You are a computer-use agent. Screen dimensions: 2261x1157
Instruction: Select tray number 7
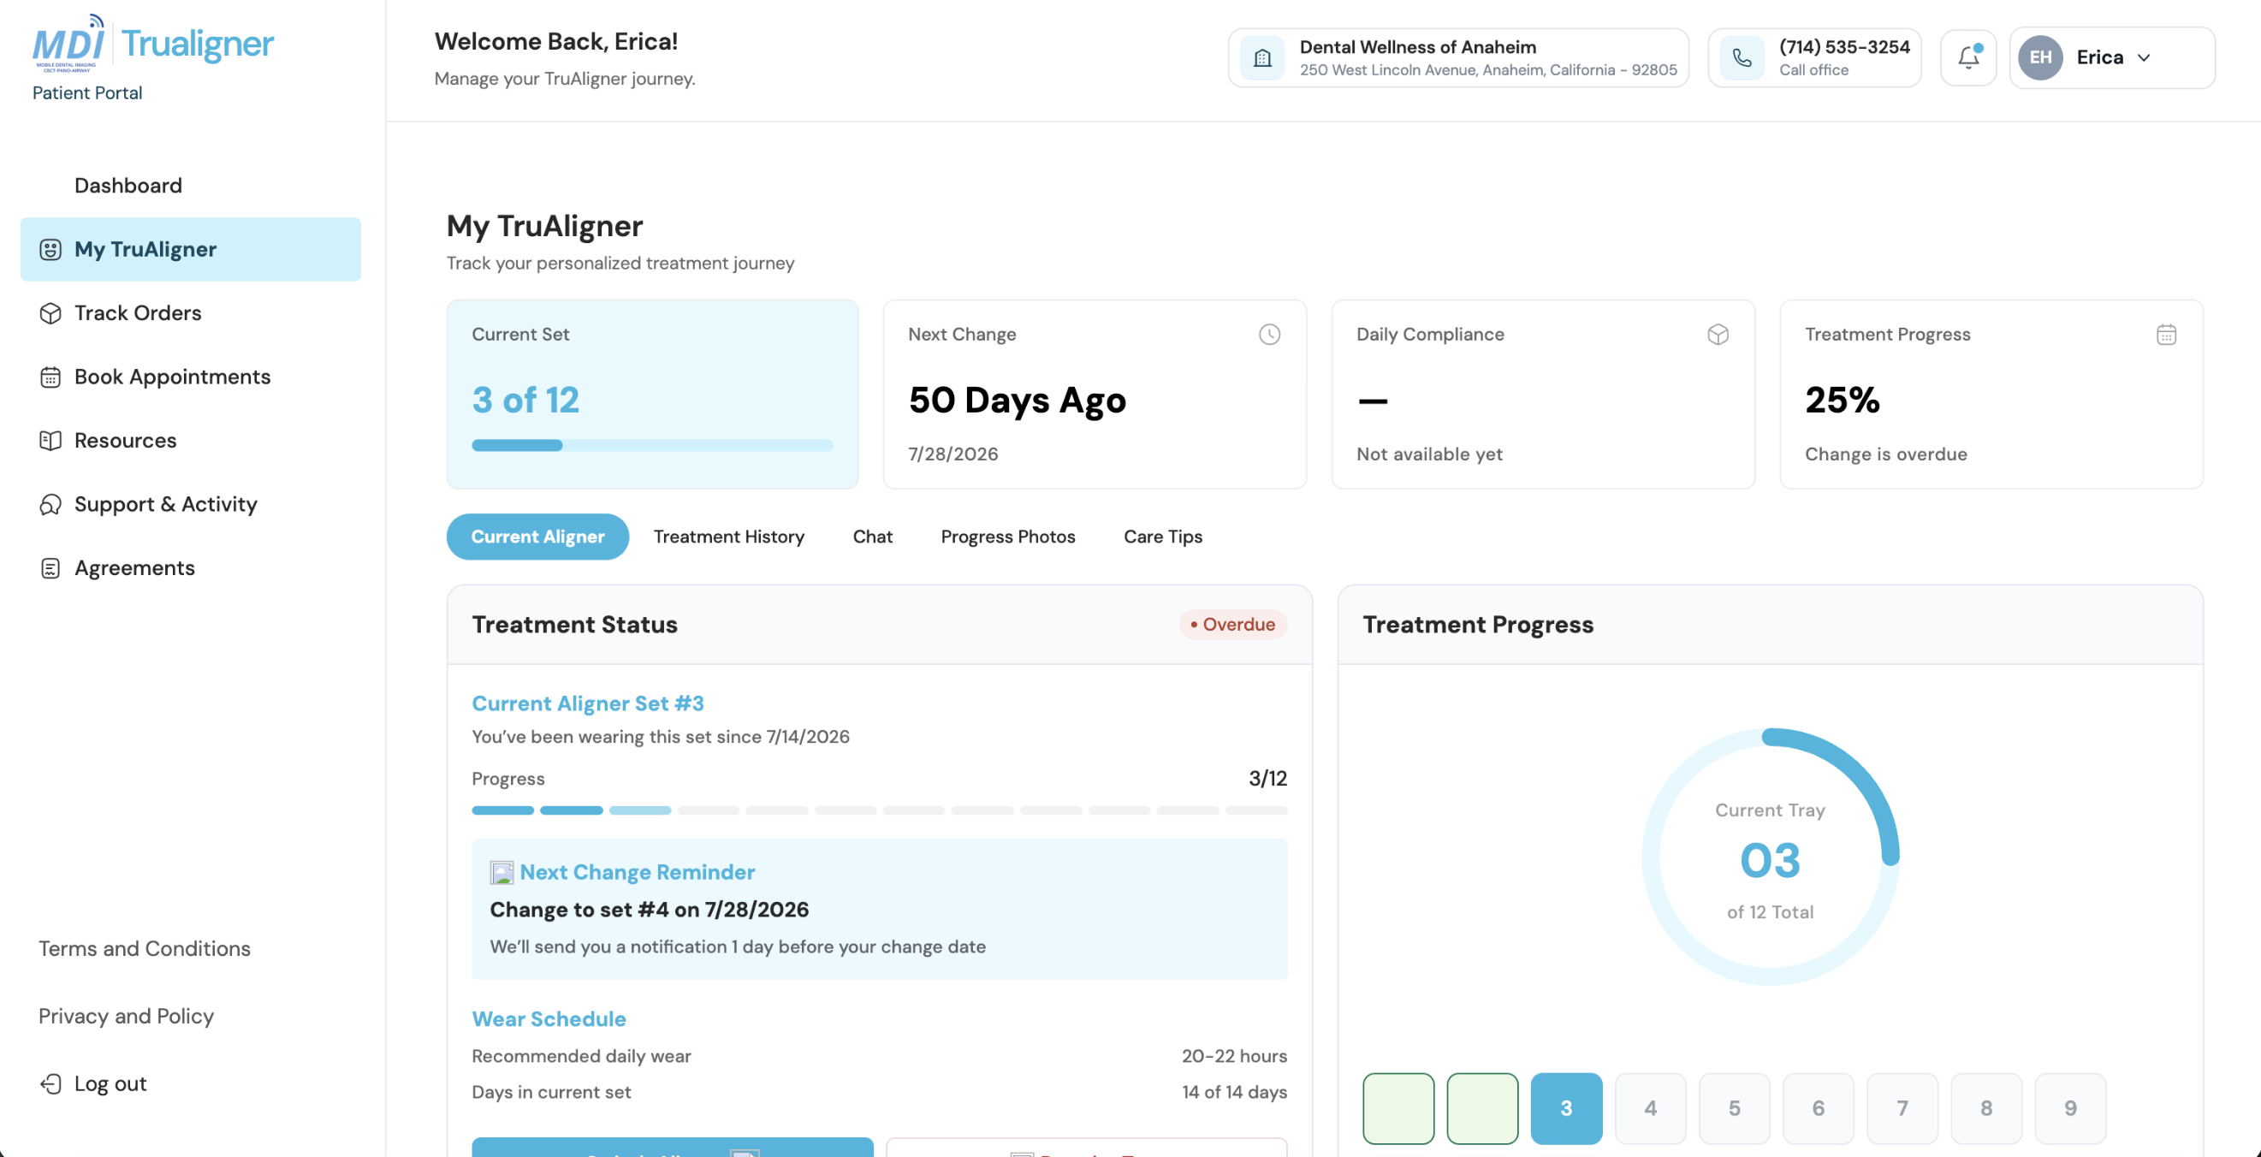point(1902,1109)
